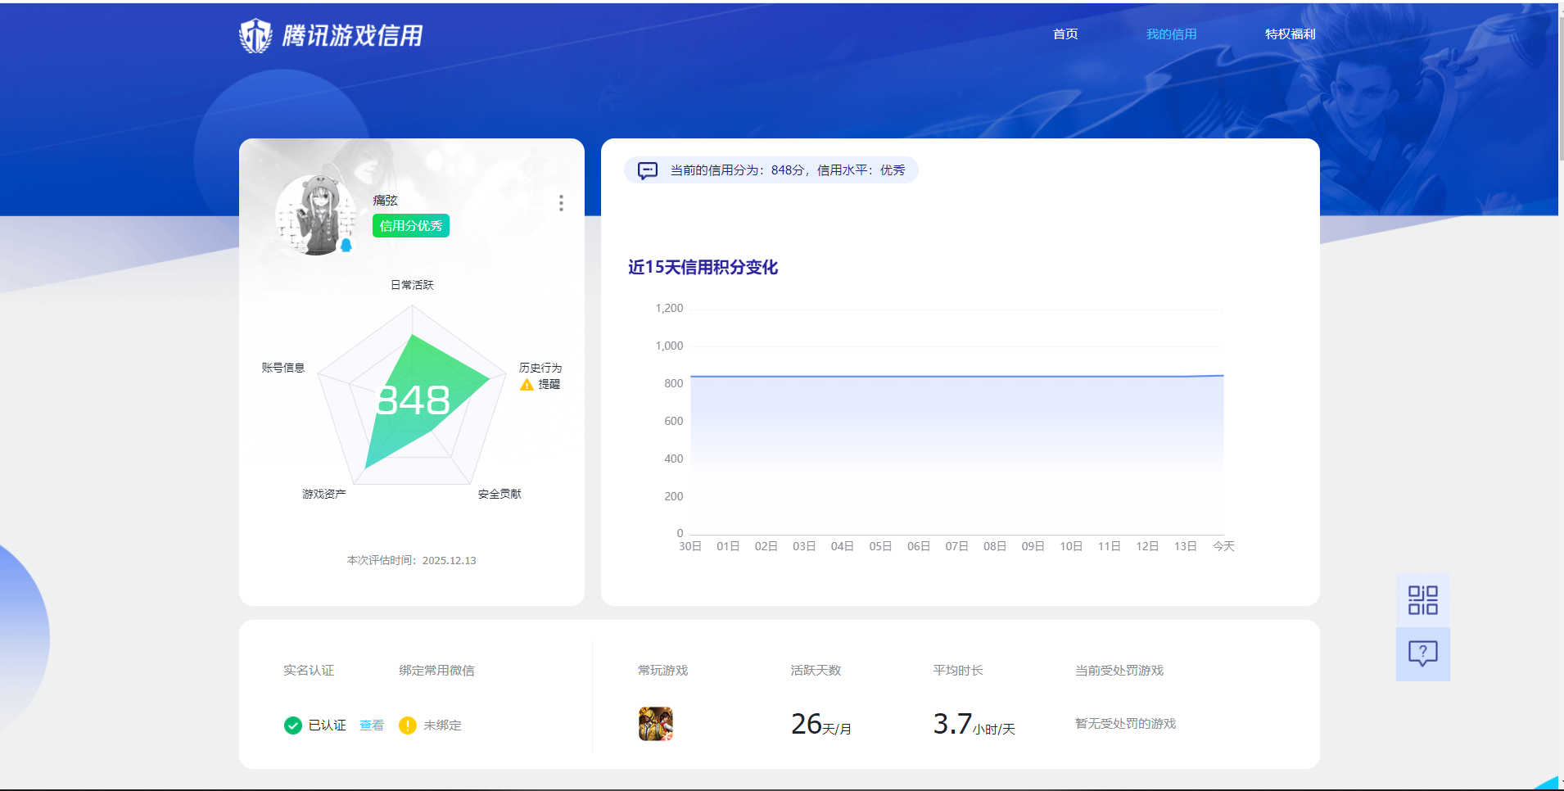Click the 查看 link next to 已认证

(x=371, y=725)
